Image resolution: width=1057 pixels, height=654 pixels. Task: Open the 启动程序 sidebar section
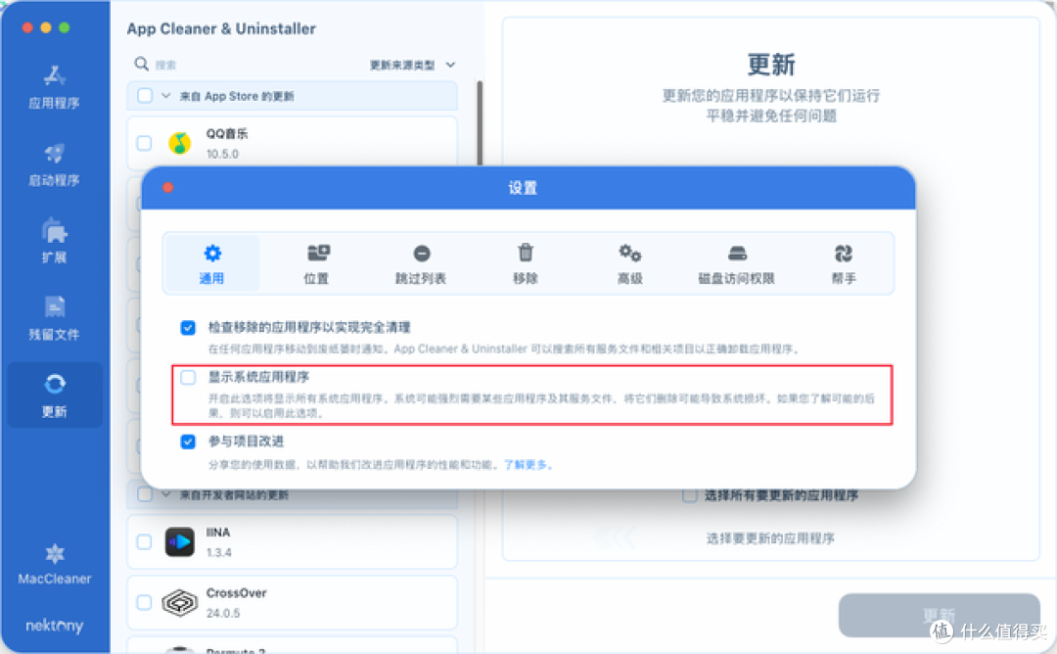pos(54,164)
